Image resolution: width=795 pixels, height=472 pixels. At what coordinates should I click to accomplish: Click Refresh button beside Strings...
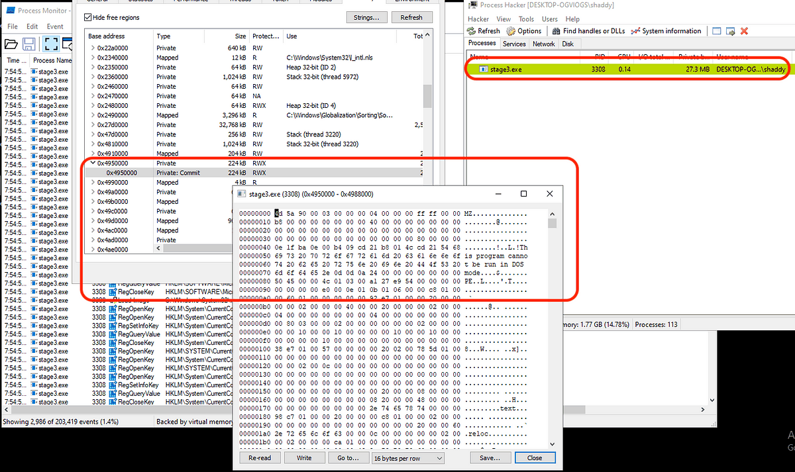pos(411,17)
